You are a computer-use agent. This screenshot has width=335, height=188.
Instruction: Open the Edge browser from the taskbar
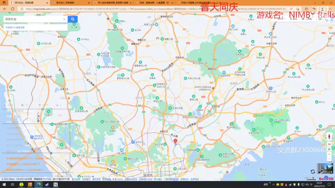tap(39, 185)
